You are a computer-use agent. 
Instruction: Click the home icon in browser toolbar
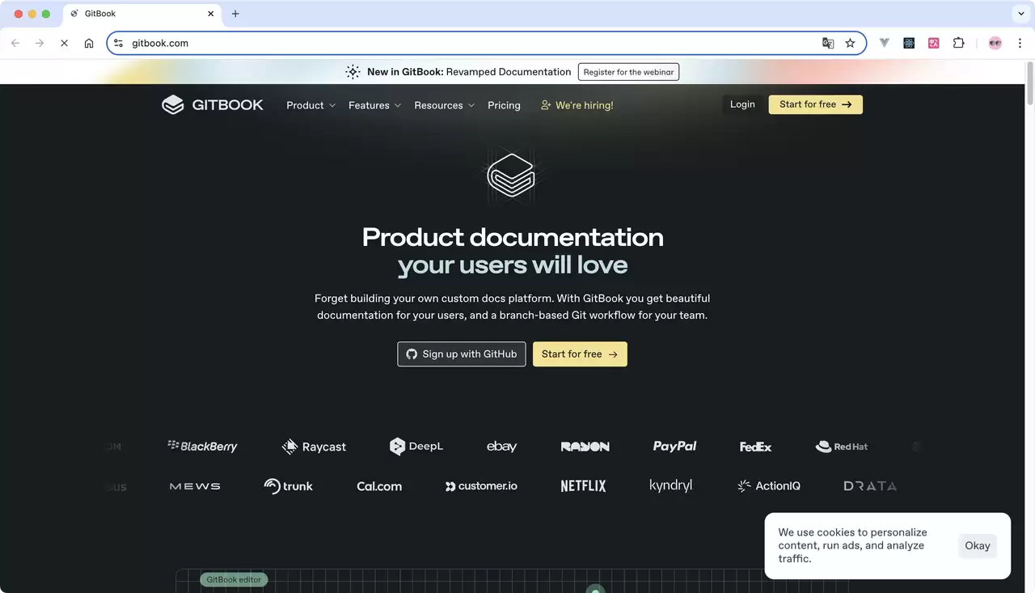(x=89, y=43)
